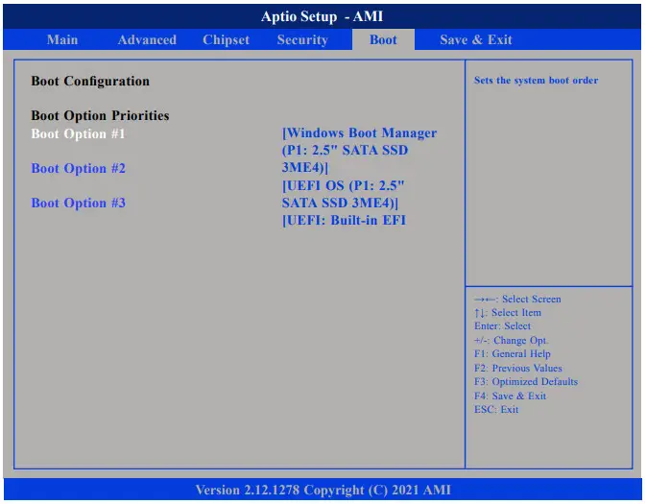Viewport: 646px width, 504px height.
Task: Click the Boot Option Priorities heading
Action: click(x=100, y=115)
